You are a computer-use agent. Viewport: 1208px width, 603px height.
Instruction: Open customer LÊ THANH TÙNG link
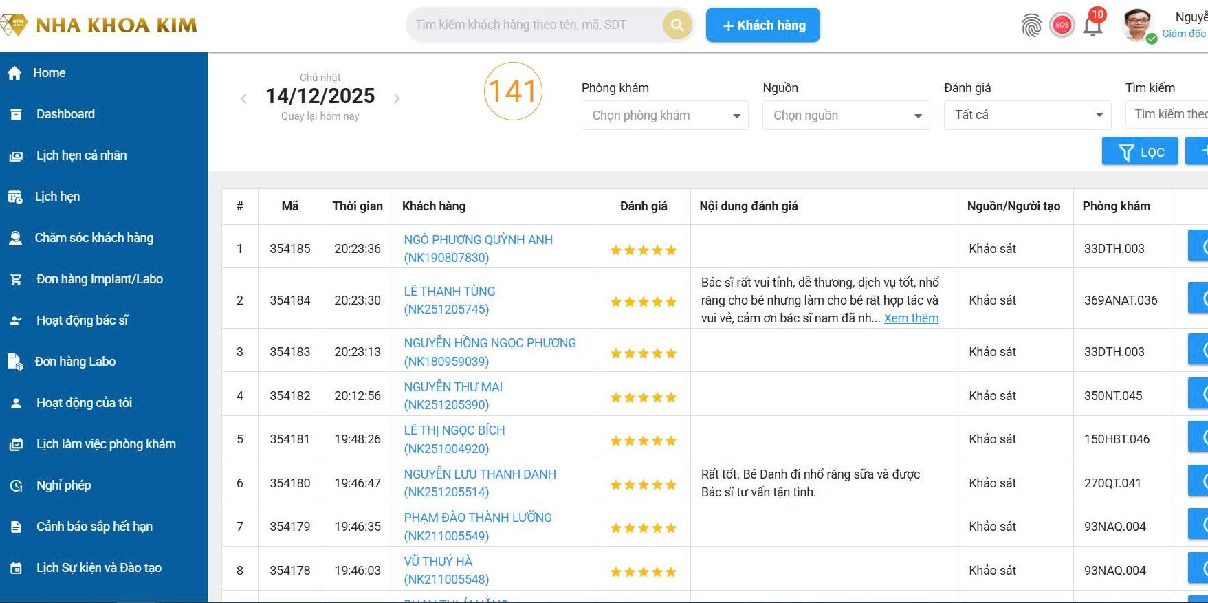449,292
